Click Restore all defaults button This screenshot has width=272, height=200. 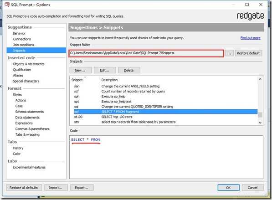(24, 188)
